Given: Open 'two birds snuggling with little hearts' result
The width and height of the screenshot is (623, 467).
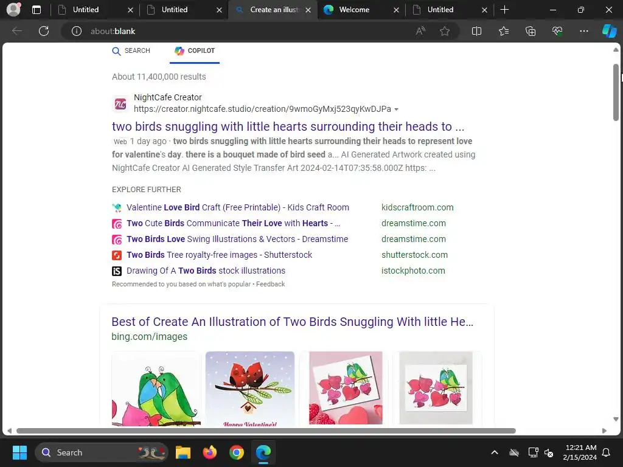Looking at the screenshot, I should pos(288,126).
